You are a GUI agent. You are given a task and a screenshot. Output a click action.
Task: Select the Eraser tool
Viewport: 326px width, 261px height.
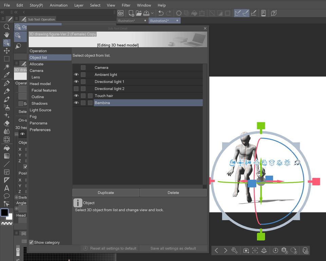6,124
